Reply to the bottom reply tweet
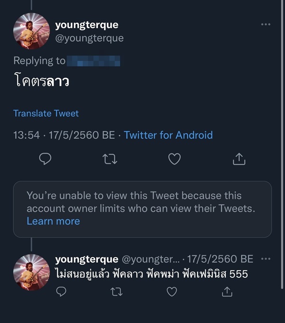Image resolution: width=285 pixels, height=323 pixels. click(61, 292)
